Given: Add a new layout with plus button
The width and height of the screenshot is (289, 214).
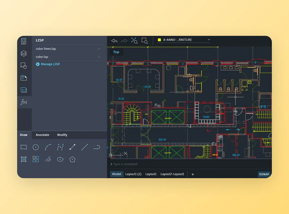Looking at the screenshot, I should pos(193,174).
